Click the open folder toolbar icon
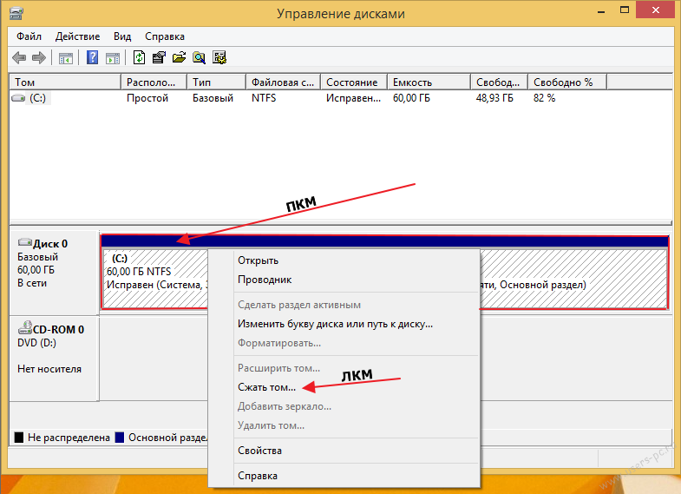This screenshot has height=494, width=681. coord(179,58)
